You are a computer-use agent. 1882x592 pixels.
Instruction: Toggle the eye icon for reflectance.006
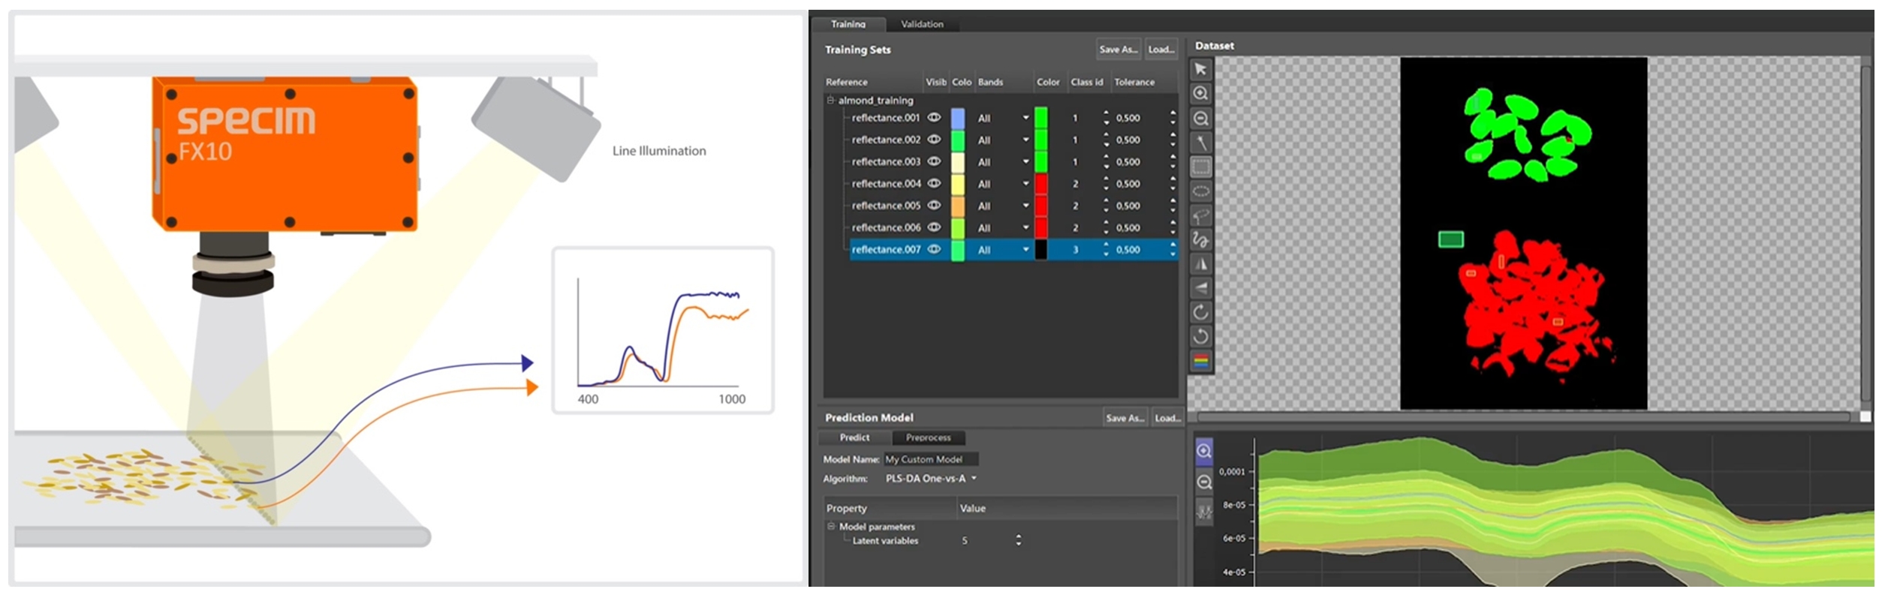pos(934,227)
